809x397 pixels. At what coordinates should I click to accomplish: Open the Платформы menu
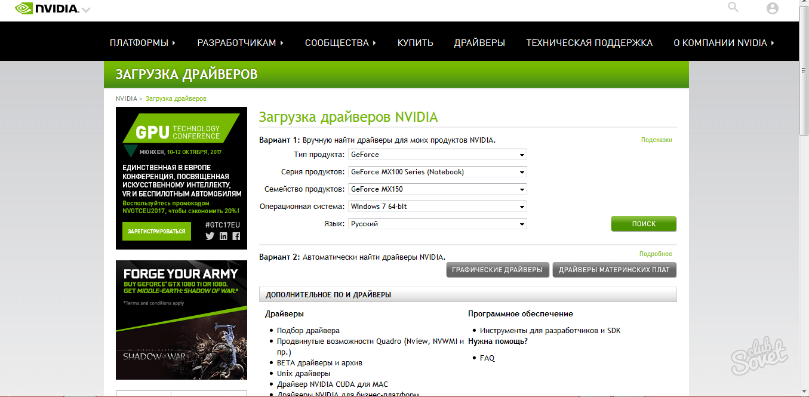pyautogui.click(x=143, y=43)
